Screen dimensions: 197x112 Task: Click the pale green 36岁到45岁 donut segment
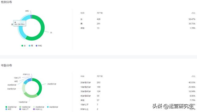click(x=24, y=88)
